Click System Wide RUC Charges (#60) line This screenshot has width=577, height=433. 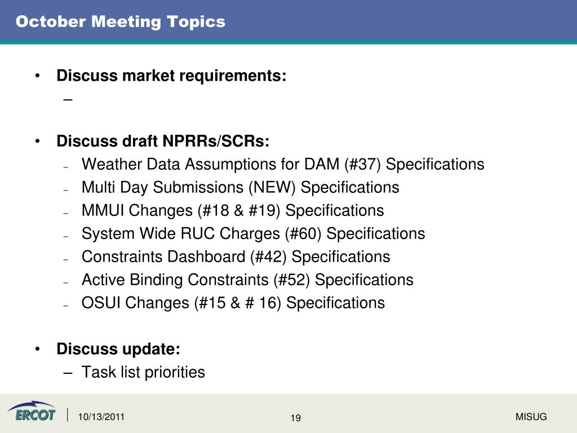coord(253,234)
